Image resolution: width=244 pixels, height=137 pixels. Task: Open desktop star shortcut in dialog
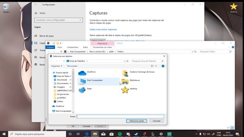tap(125, 90)
